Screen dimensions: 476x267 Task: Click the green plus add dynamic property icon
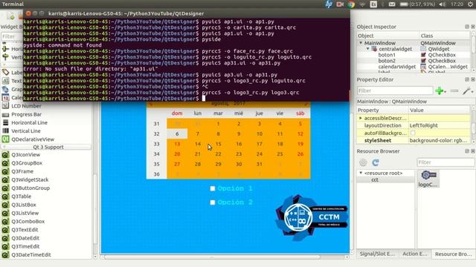click(x=440, y=90)
